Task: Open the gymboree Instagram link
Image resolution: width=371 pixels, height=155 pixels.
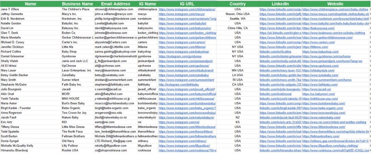Action: (180, 57)
